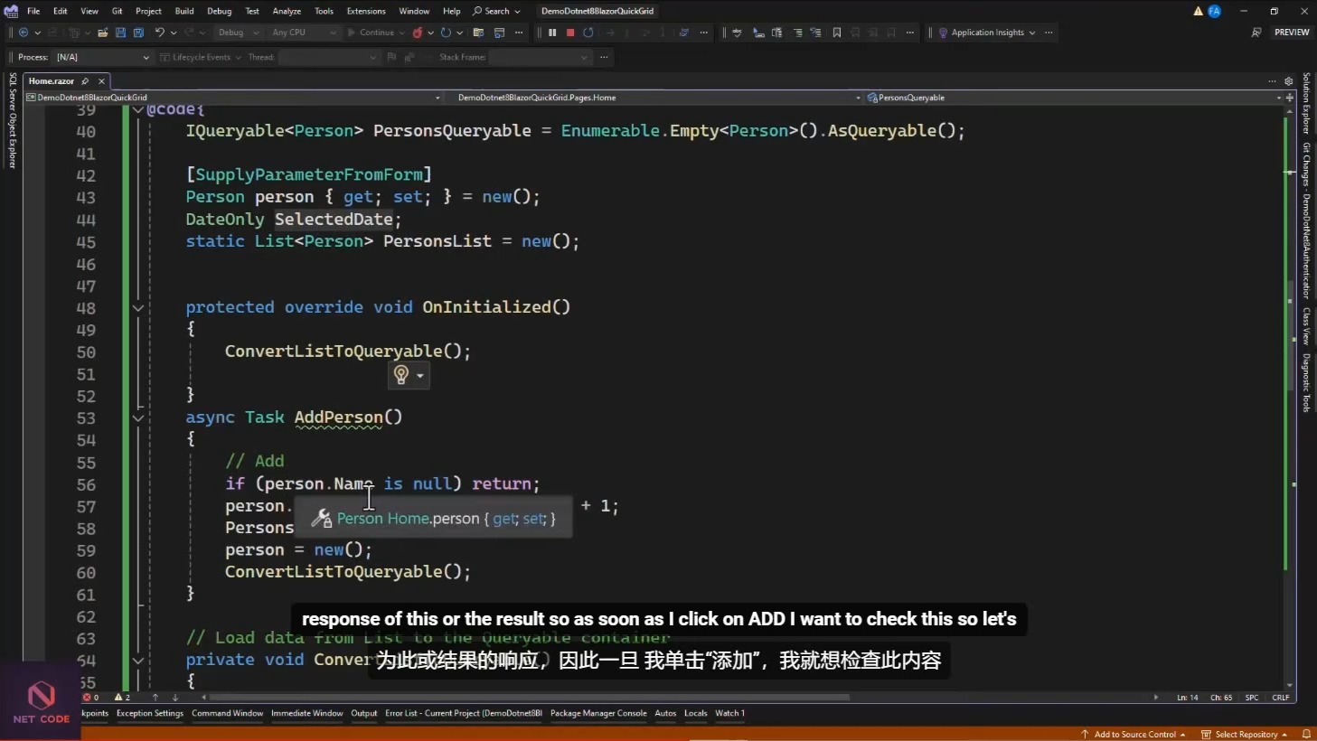Click the Application Insights lightbulb icon
Screen dimensions: 1317x741
pos(943,33)
